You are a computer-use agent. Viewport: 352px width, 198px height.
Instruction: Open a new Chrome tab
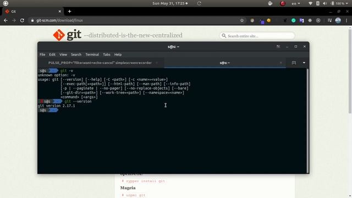(x=69, y=12)
